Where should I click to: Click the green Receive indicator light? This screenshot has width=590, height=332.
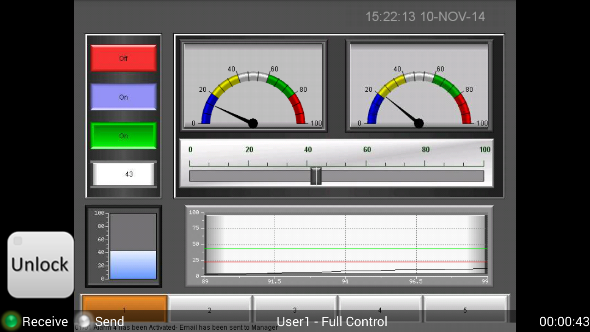point(10,321)
